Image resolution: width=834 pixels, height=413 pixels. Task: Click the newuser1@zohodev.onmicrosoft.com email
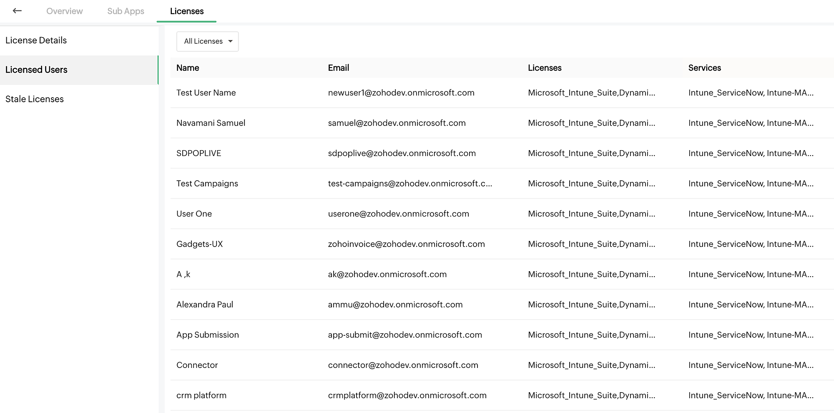click(x=401, y=93)
